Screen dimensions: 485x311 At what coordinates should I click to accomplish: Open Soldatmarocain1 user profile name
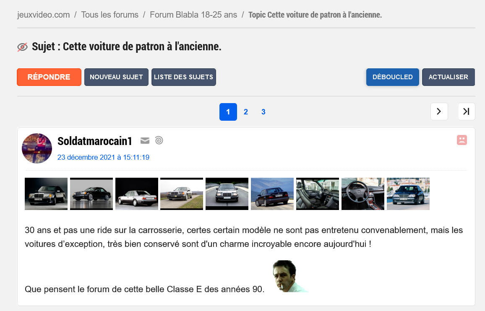click(95, 141)
